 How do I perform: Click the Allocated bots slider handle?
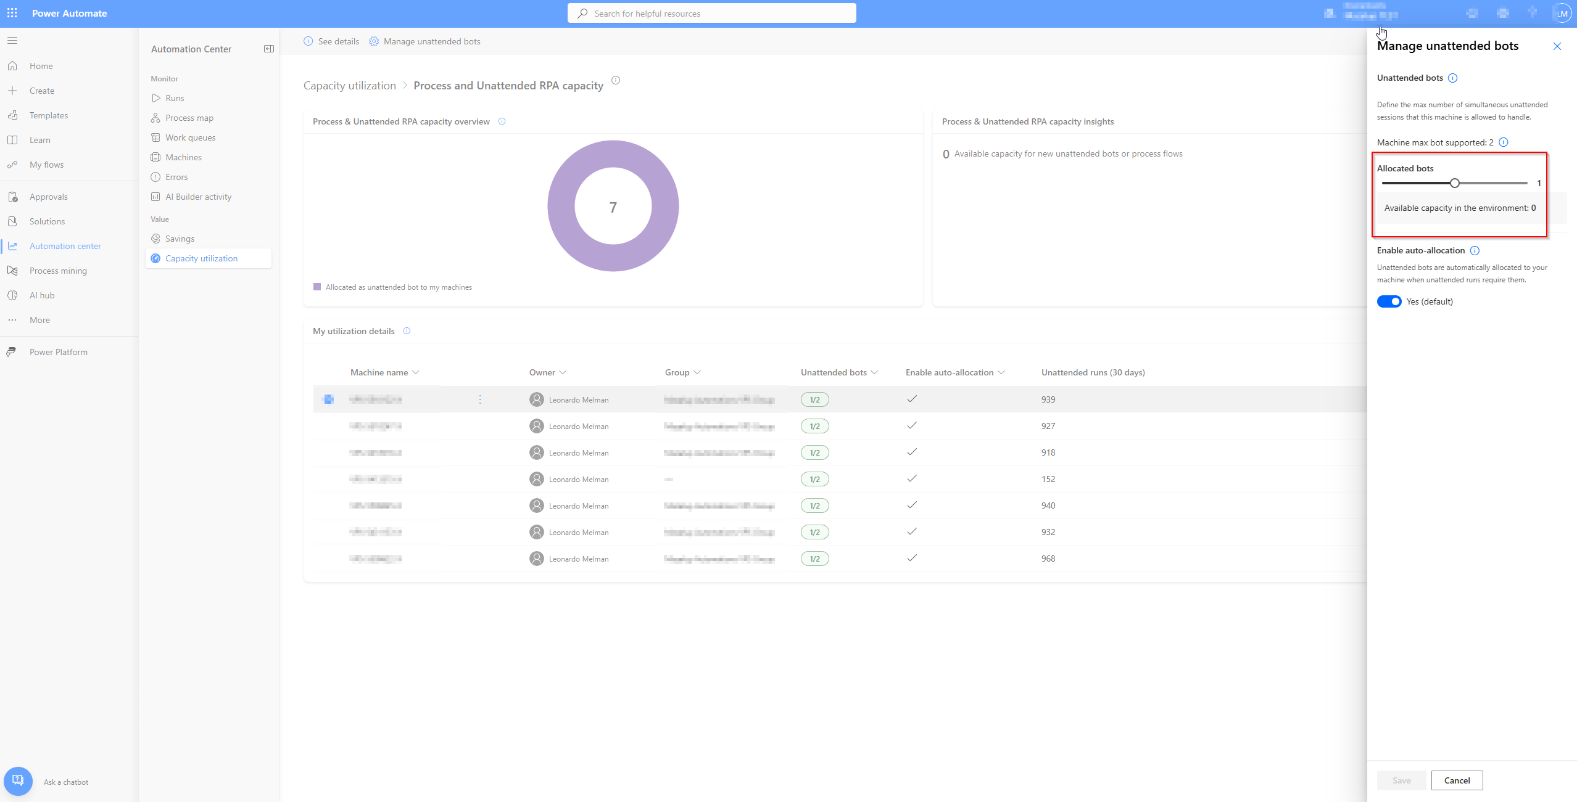pos(1455,183)
